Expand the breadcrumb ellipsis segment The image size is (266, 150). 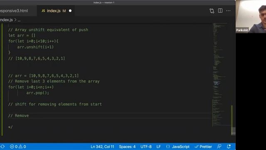(19, 20)
